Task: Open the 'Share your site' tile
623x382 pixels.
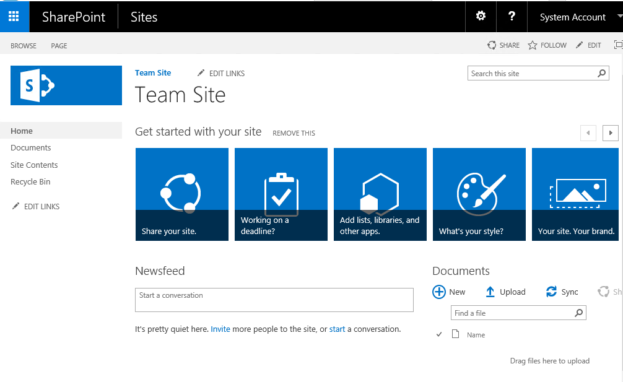Action: [182, 194]
